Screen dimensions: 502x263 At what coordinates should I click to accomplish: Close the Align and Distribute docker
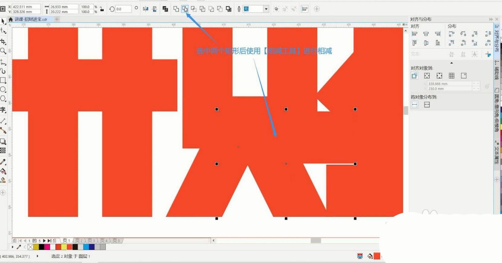[497, 19]
